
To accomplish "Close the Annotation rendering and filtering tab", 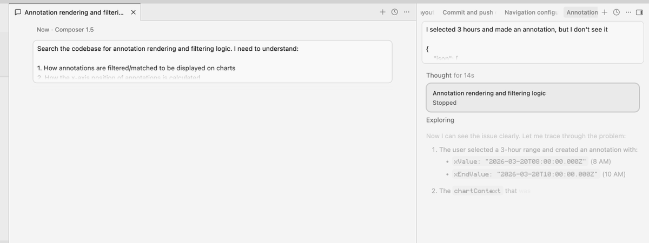I will click(x=134, y=12).
